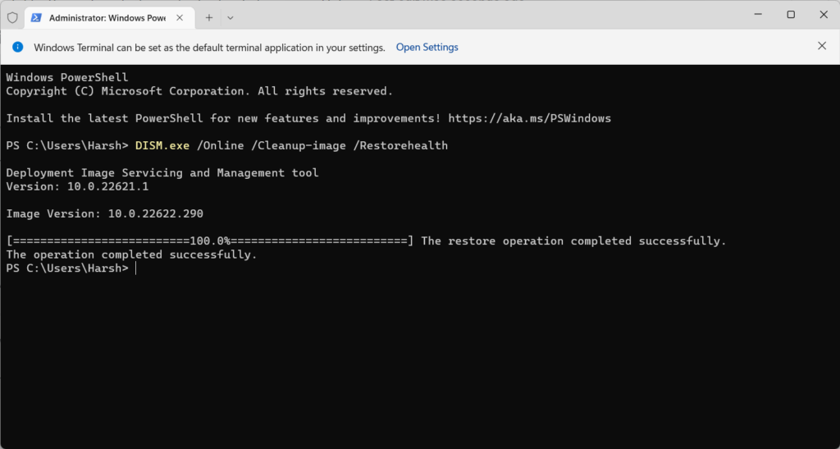The width and height of the screenshot is (840, 449).
Task: Click the empty title bar area
Action: (492, 15)
